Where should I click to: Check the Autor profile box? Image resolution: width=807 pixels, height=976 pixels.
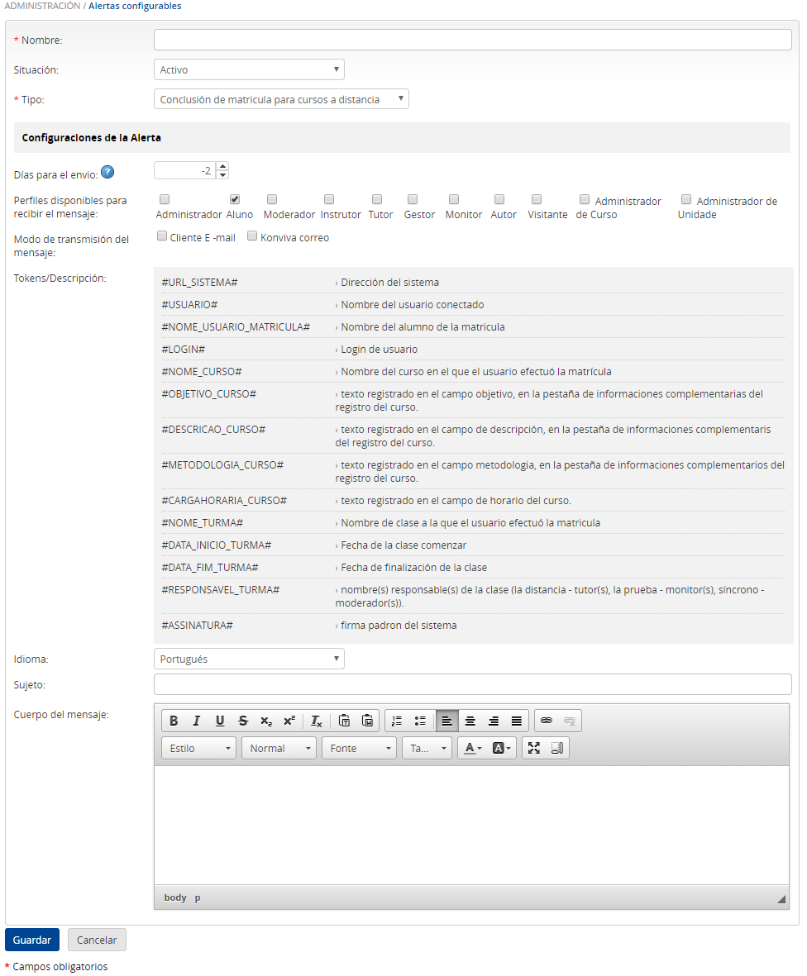499,199
